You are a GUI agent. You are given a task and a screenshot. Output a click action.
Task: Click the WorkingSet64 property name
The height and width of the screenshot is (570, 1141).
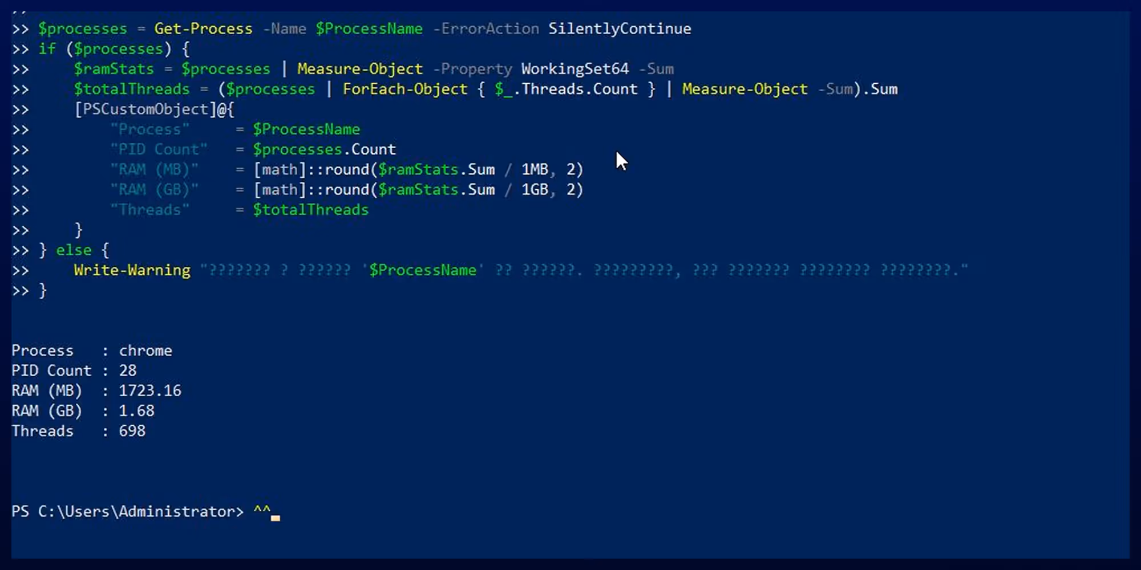click(x=574, y=69)
